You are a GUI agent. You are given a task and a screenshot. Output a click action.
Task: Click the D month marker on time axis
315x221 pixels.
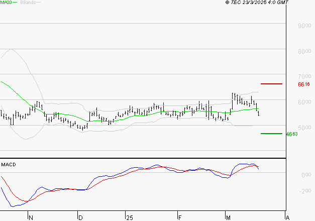pyautogui.click(x=80, y=217)
